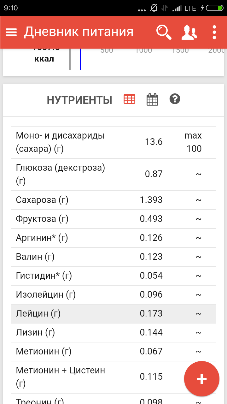Tap the Лизин (г) row

[x=113, y=332]
